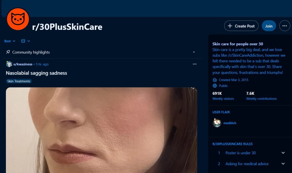The width and height of the screenshot is (292, 173).
Task: Click the 'Weekly visitors' label
Action: (x=223, y=99)
